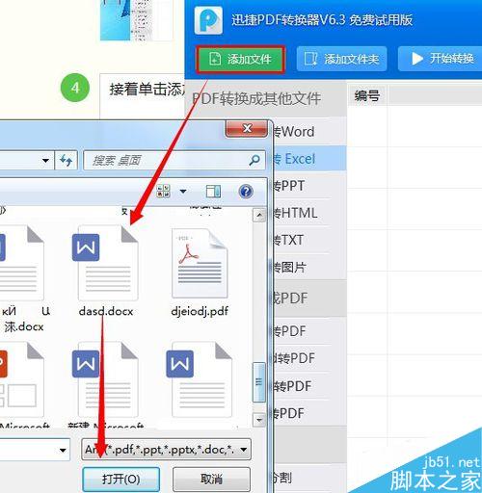Click the 编号 column header

(x=367, y=95)
